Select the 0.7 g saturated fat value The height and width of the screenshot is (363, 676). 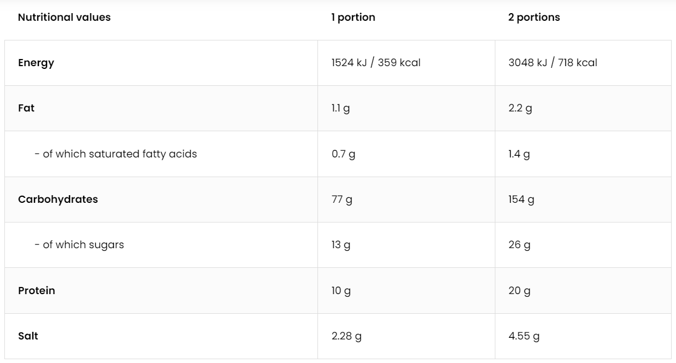343,154
